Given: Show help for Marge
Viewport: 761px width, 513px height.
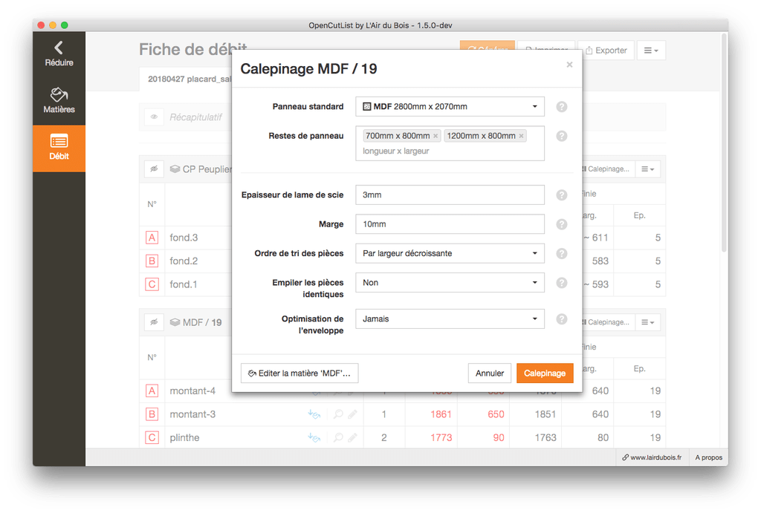Looking at the screenshot, I should click(562, 224).
